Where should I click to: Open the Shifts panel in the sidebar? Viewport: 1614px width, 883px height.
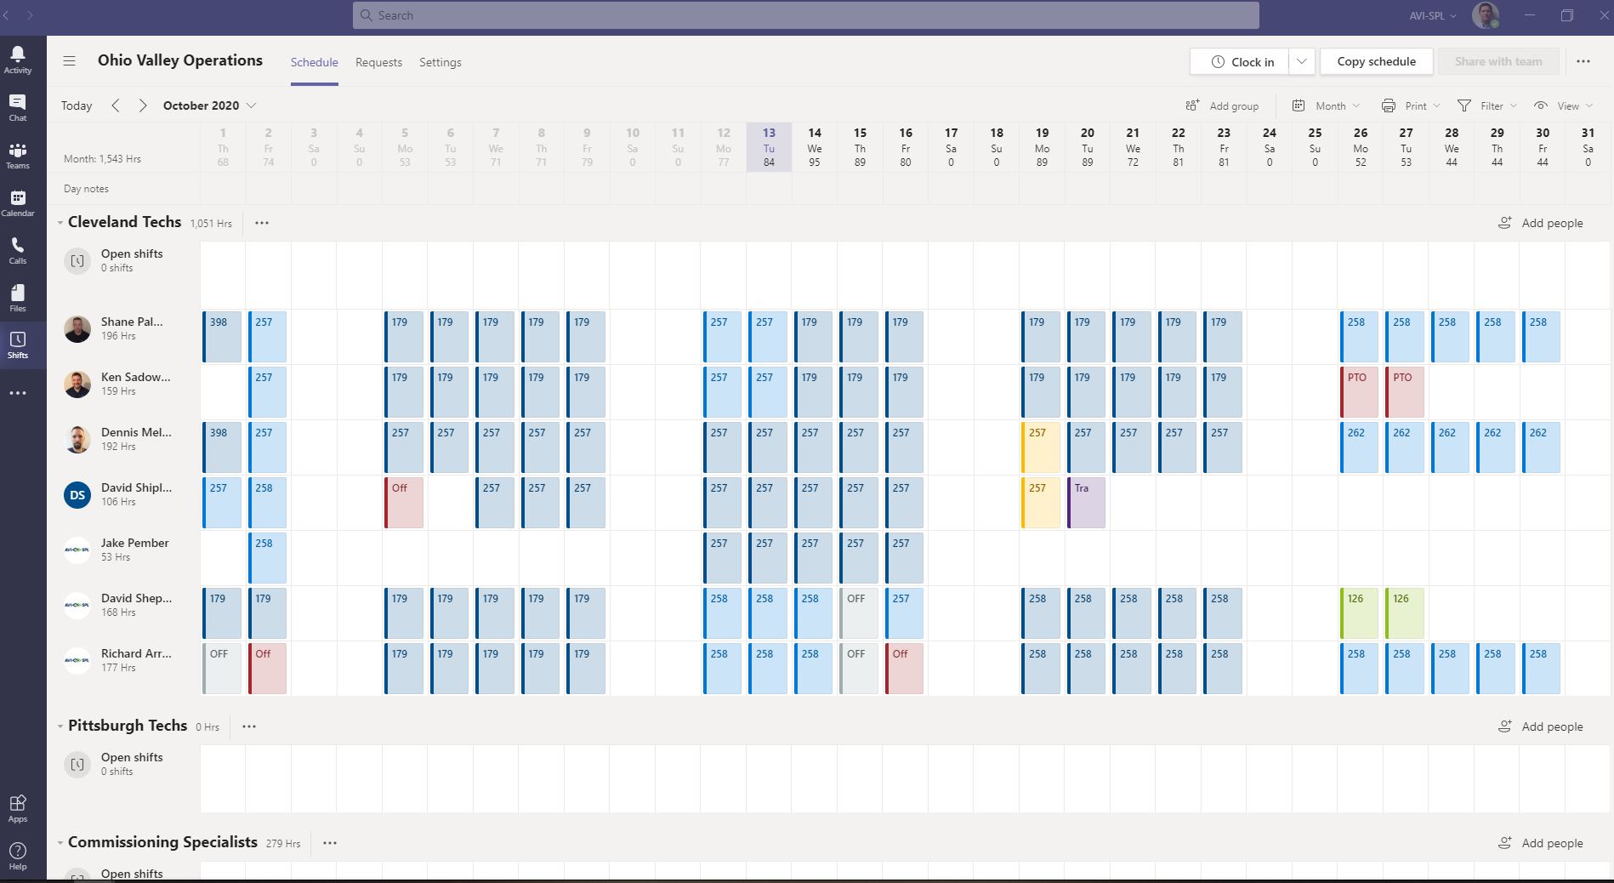point(18,344)
